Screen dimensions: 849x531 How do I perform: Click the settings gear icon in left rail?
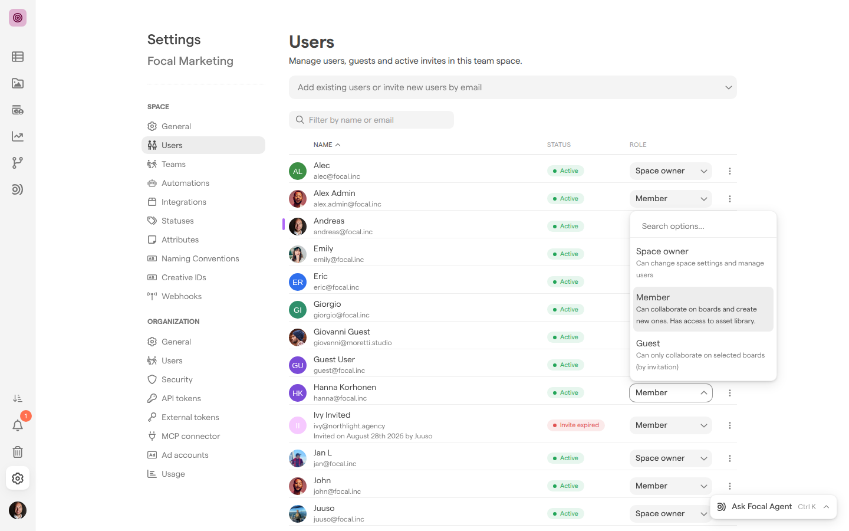click(18, 478)
